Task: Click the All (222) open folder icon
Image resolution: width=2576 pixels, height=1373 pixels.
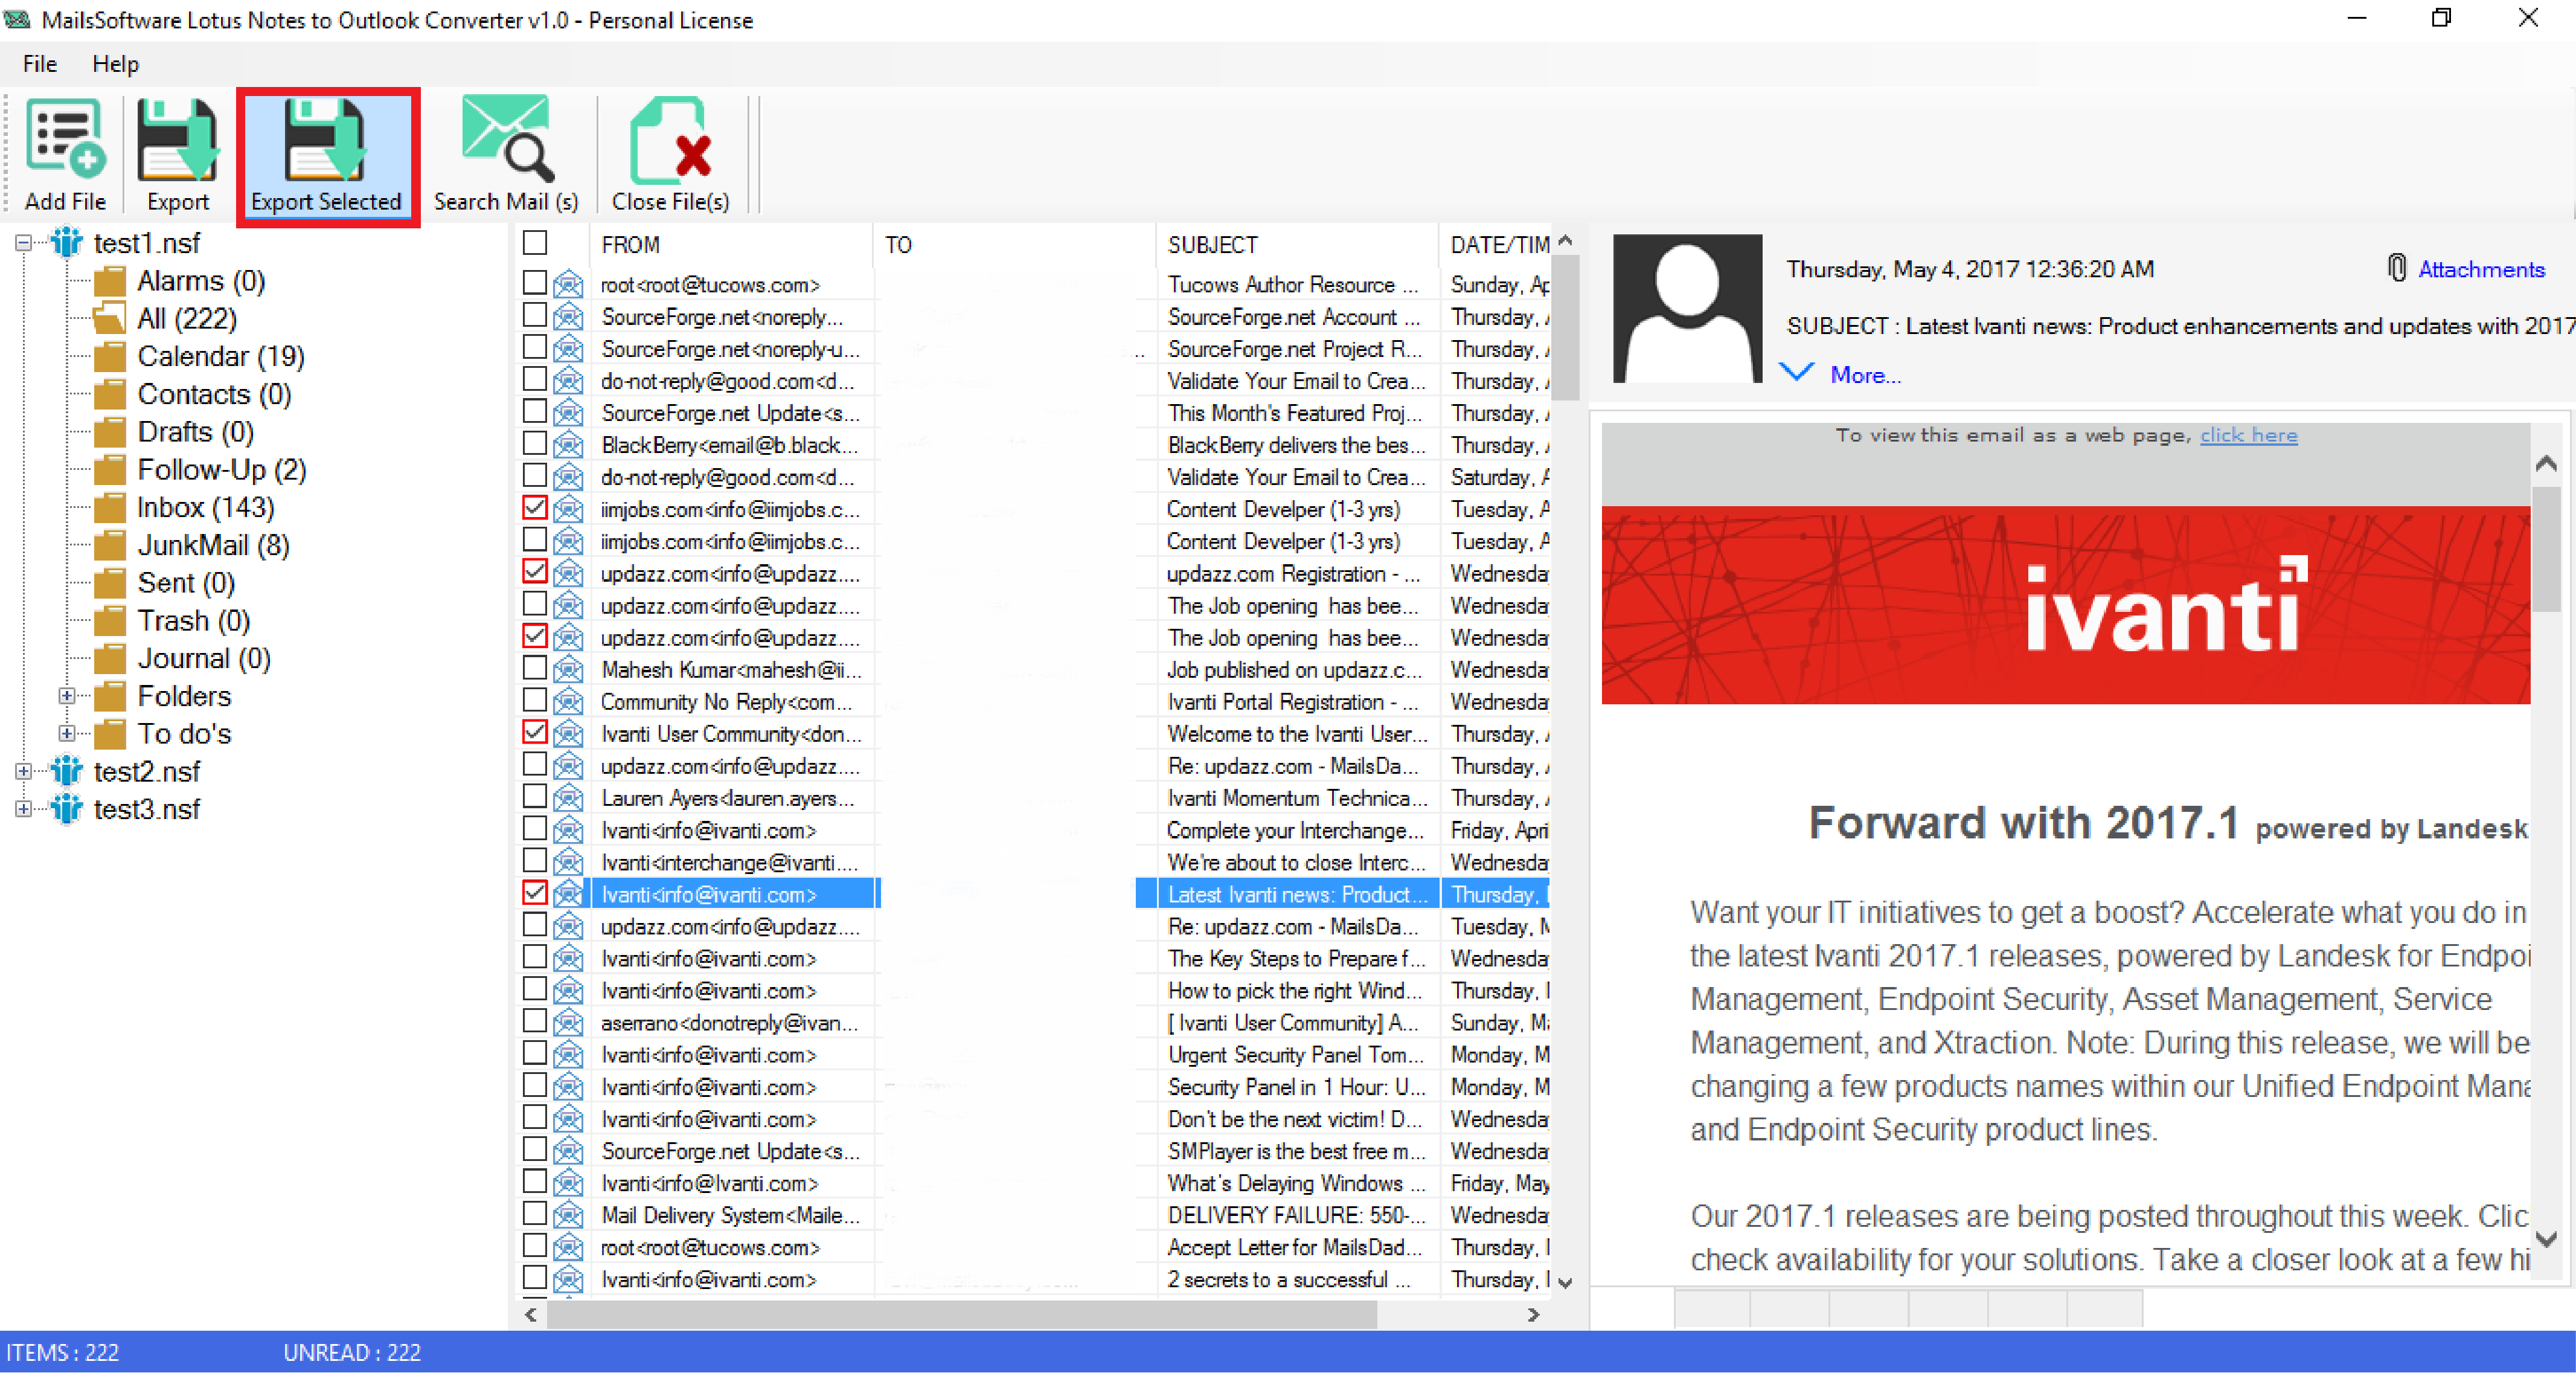Action: click(x=109, y=319)
